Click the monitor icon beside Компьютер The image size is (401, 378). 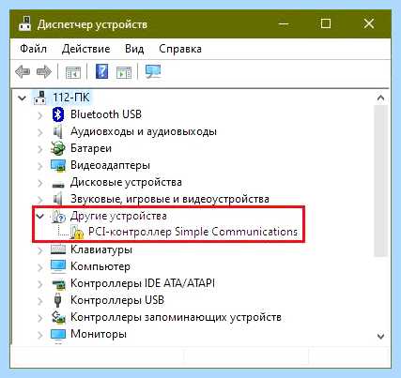(58, 266)
